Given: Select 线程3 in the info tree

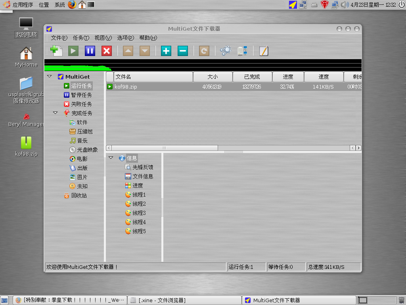Looking at the screenshot, I should pyautogui.click(x=139, y=213).
